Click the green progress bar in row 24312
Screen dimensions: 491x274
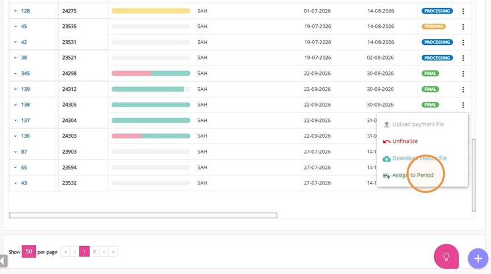(x=151, y=89)
